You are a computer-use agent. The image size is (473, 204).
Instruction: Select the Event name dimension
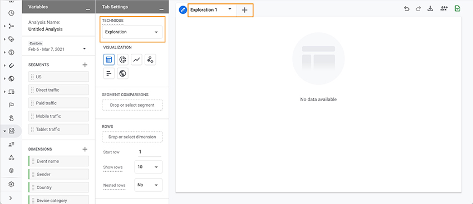coord(59,161)
